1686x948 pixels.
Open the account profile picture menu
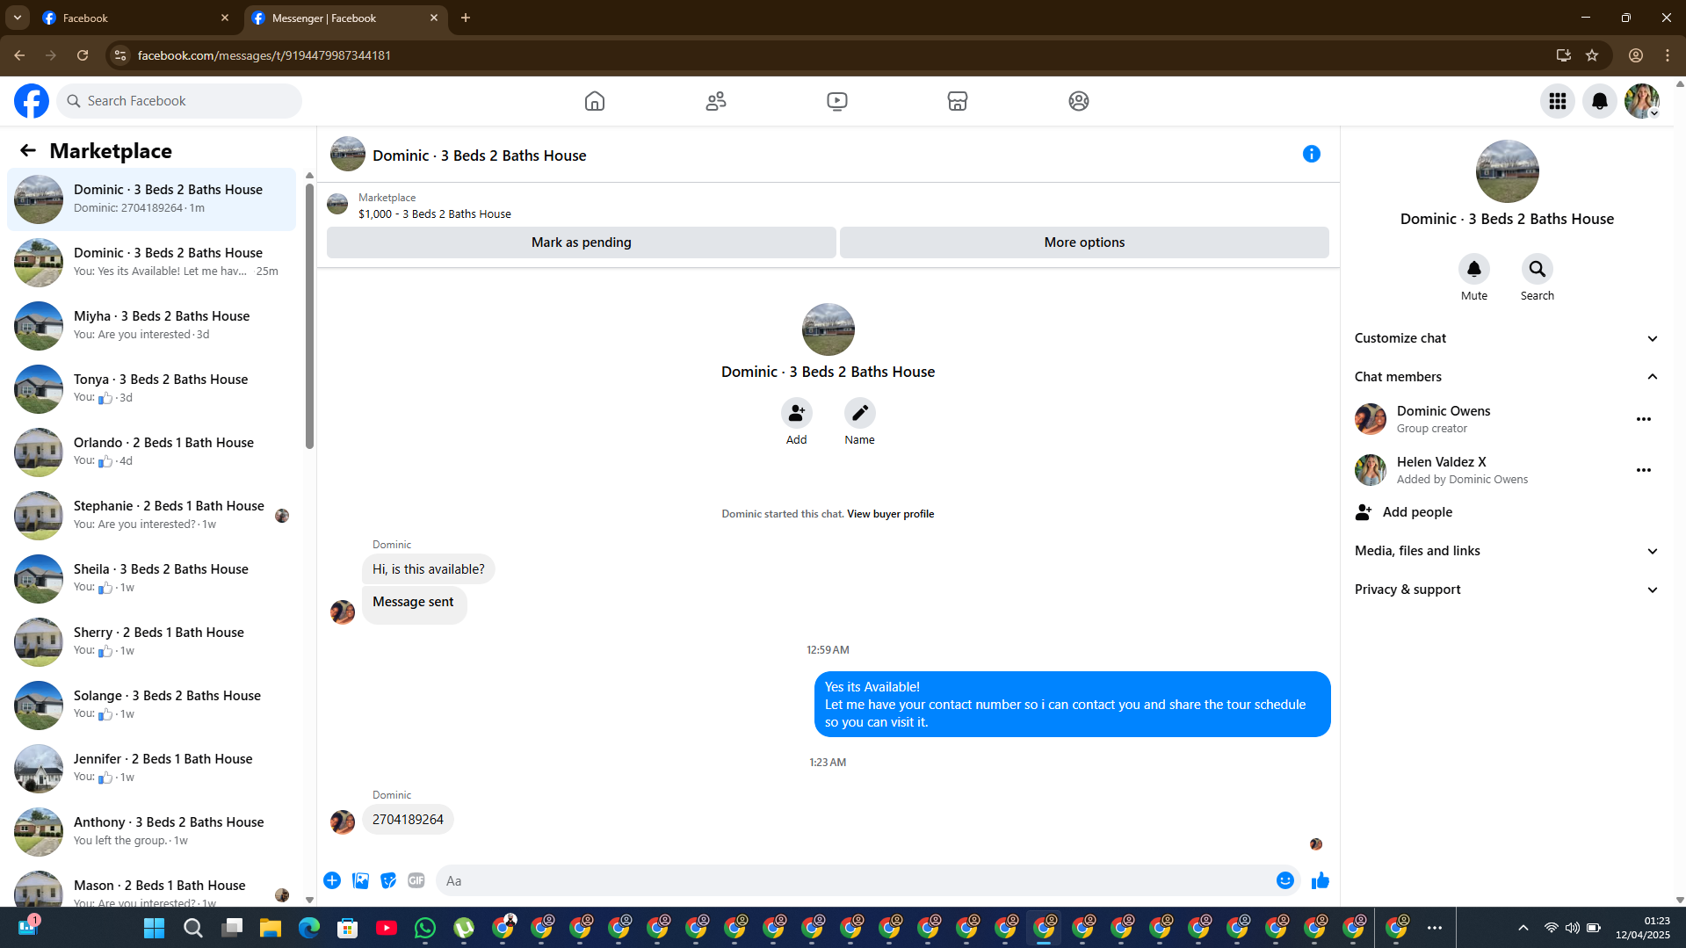click(1642, 101)
